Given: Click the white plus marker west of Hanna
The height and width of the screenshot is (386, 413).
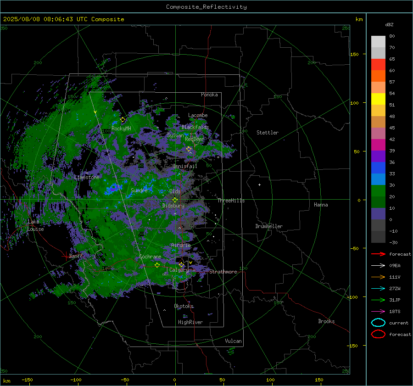Looking at the screenshot, I should [259, 185].
